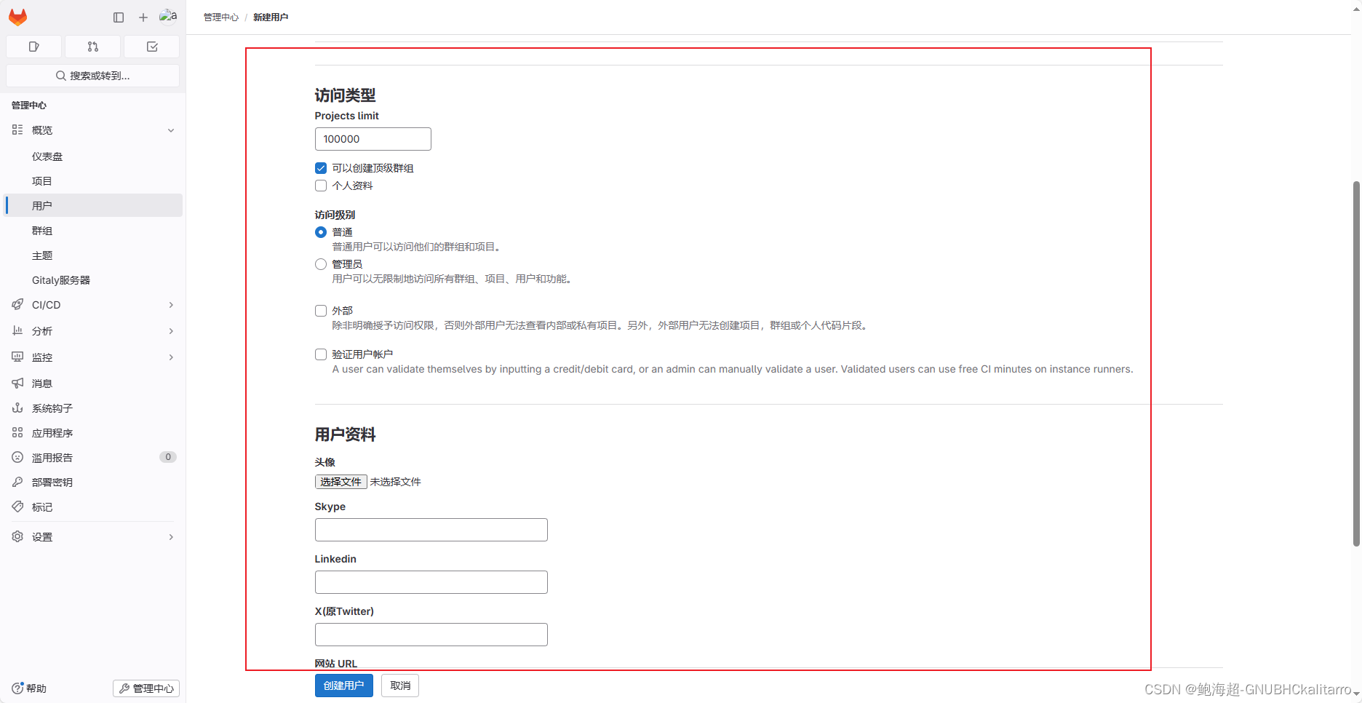Select the 普通 access level radio
1362x703 pixels.
tap(321, 232)
